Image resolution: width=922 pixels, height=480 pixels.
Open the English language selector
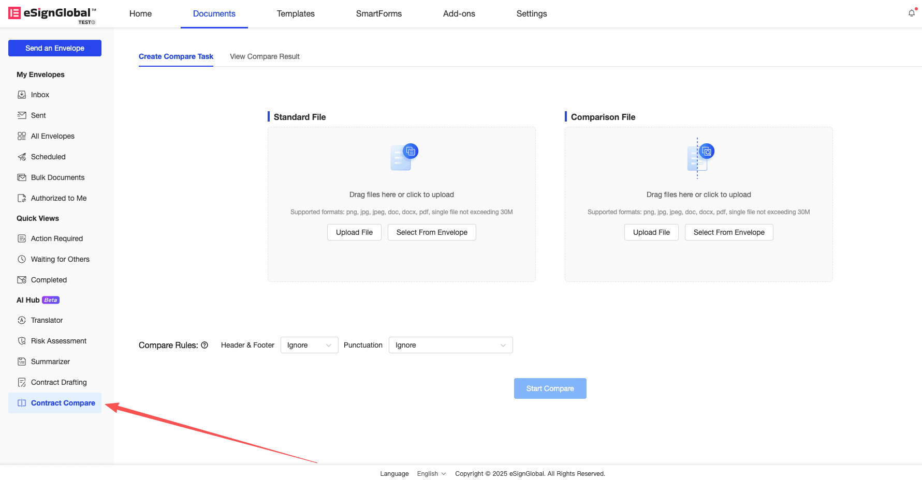point(431,474)
